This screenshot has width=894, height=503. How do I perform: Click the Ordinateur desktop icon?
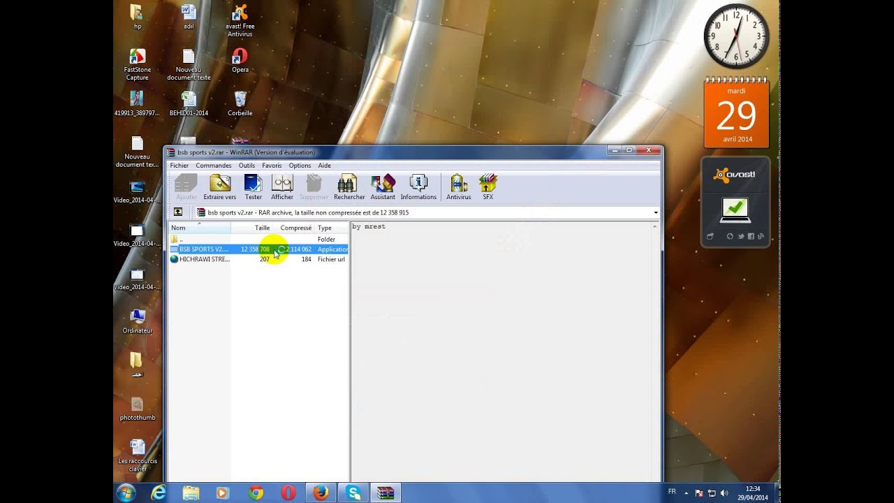click(137, 321)
